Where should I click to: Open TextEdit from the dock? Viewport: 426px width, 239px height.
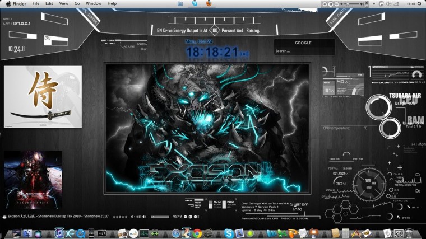(303, 233)
